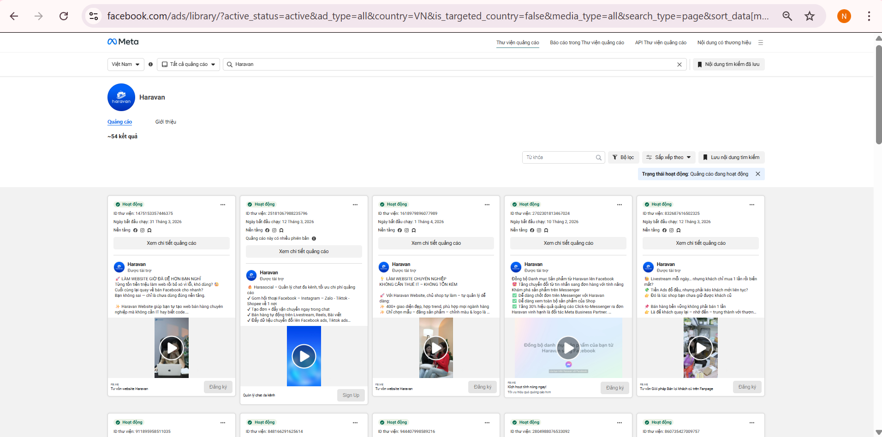Click Lưu nội dung tìm kiếm button

point(731,158)
